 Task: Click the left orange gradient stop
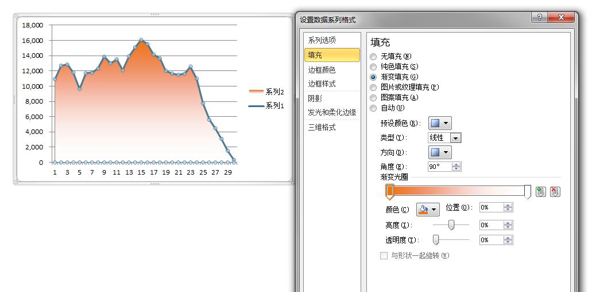pos(390,192)
